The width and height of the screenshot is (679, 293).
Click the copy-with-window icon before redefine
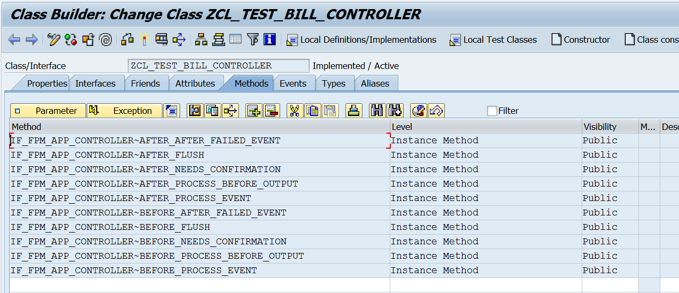213,111
